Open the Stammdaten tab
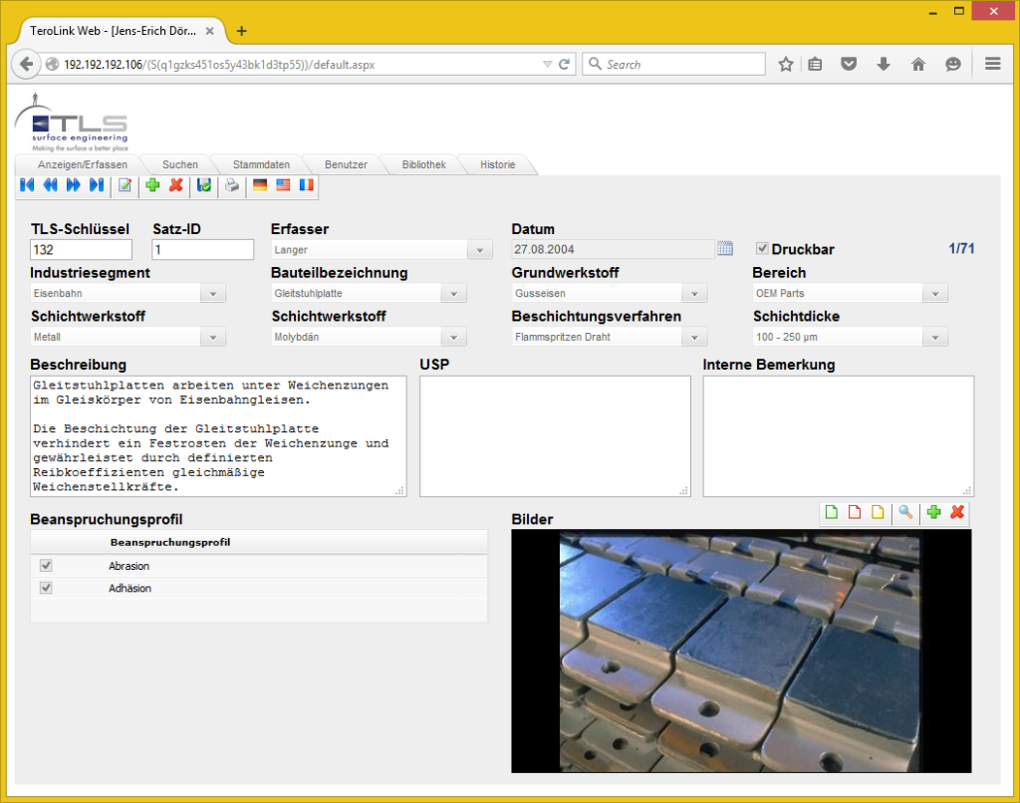 260,164
